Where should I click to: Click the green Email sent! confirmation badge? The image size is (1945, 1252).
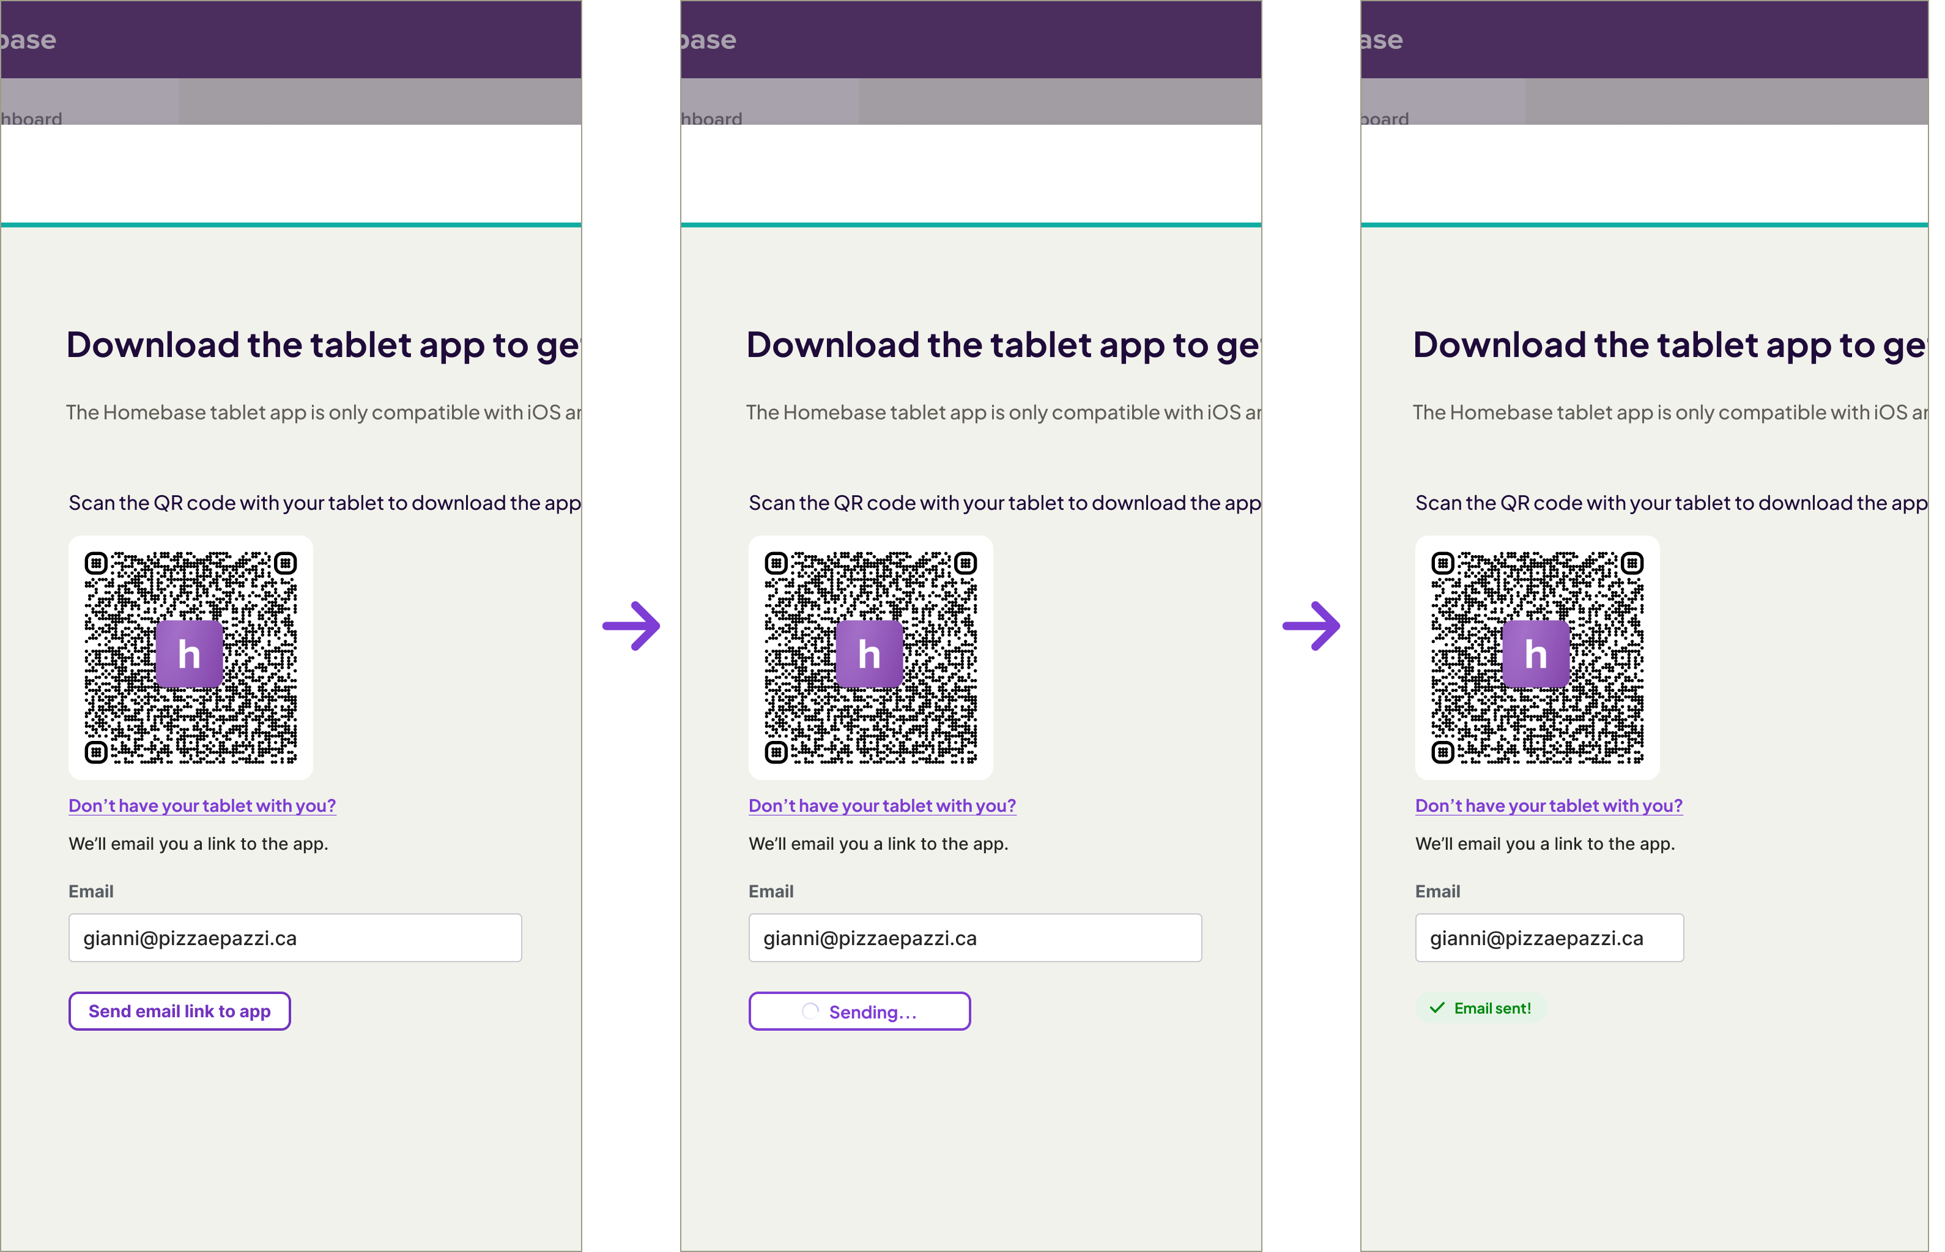click(x=1481, y=1008)
